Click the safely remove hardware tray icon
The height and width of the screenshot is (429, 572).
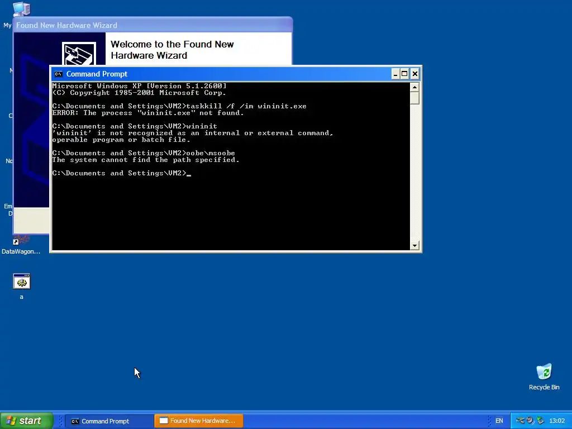540,421
